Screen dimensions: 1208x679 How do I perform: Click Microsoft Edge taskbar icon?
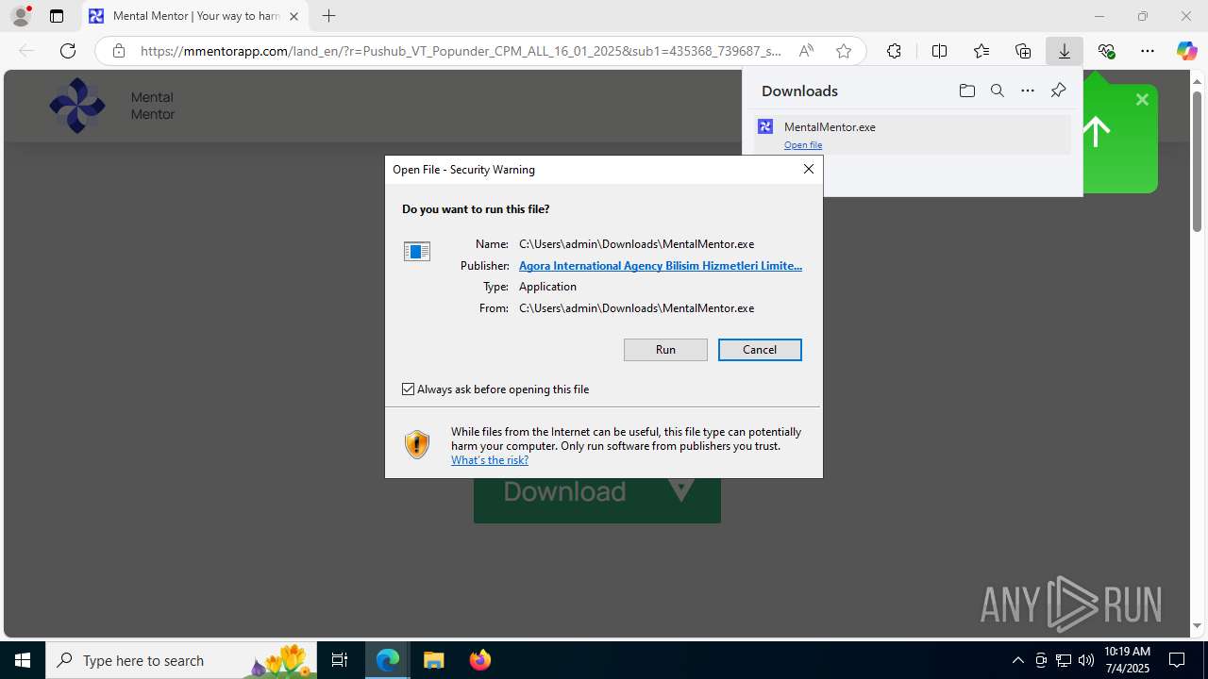pyautogui.click(x=388, y=660)
